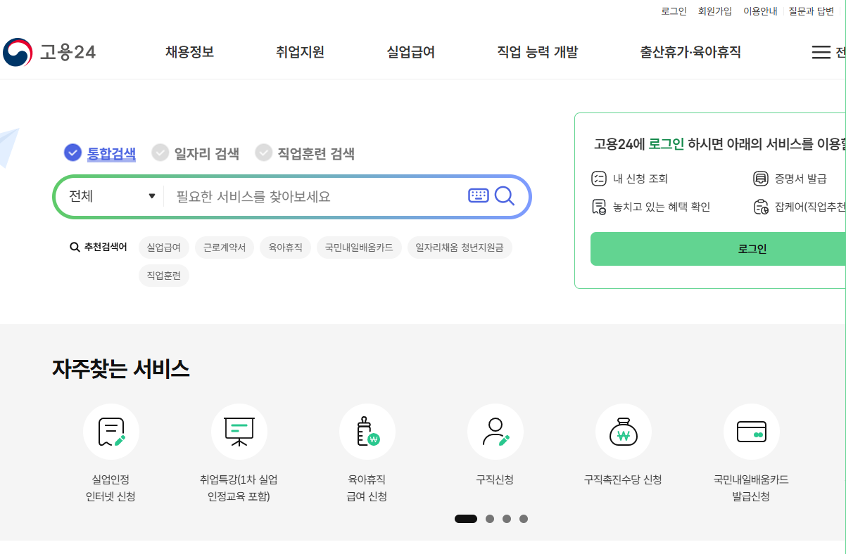The width and height of the screenshot is (846, 554).
Task: Click the 회원가입 link
Action: pos(715,11)
